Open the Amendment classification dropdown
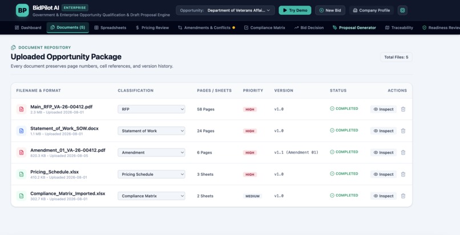Viewport: 460px width, 235px height. click(x=151, y=152)
